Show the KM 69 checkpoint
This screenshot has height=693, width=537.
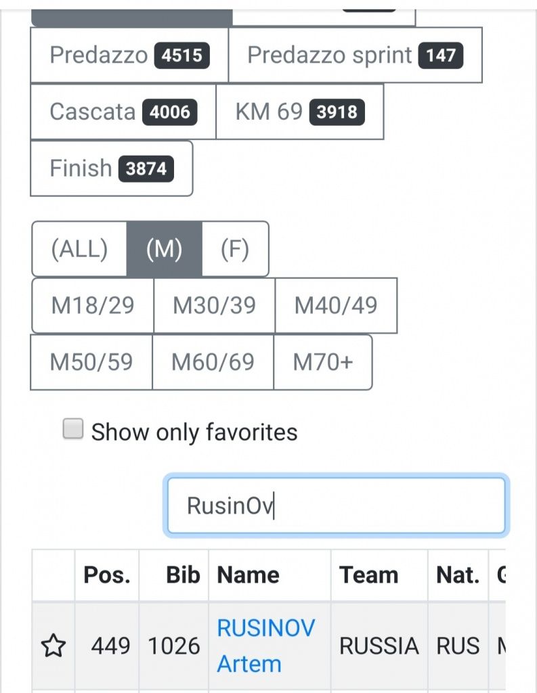coord(299,112)
